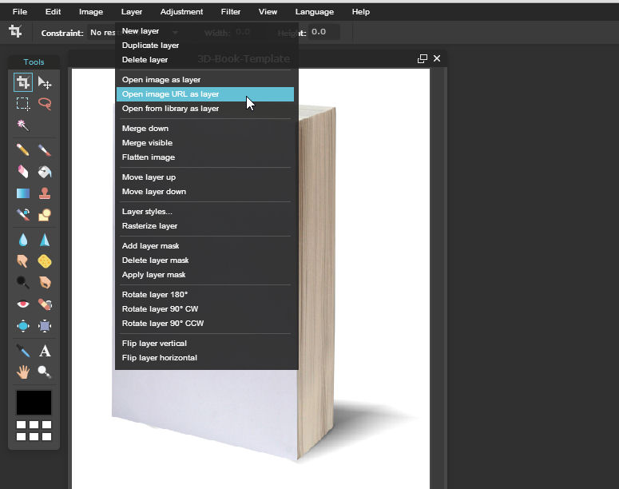Open the Help menu
Viewport: 619px width, 489px height.
click(361, 12)
